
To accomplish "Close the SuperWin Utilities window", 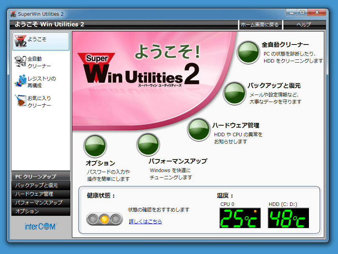I will (317, 13).
